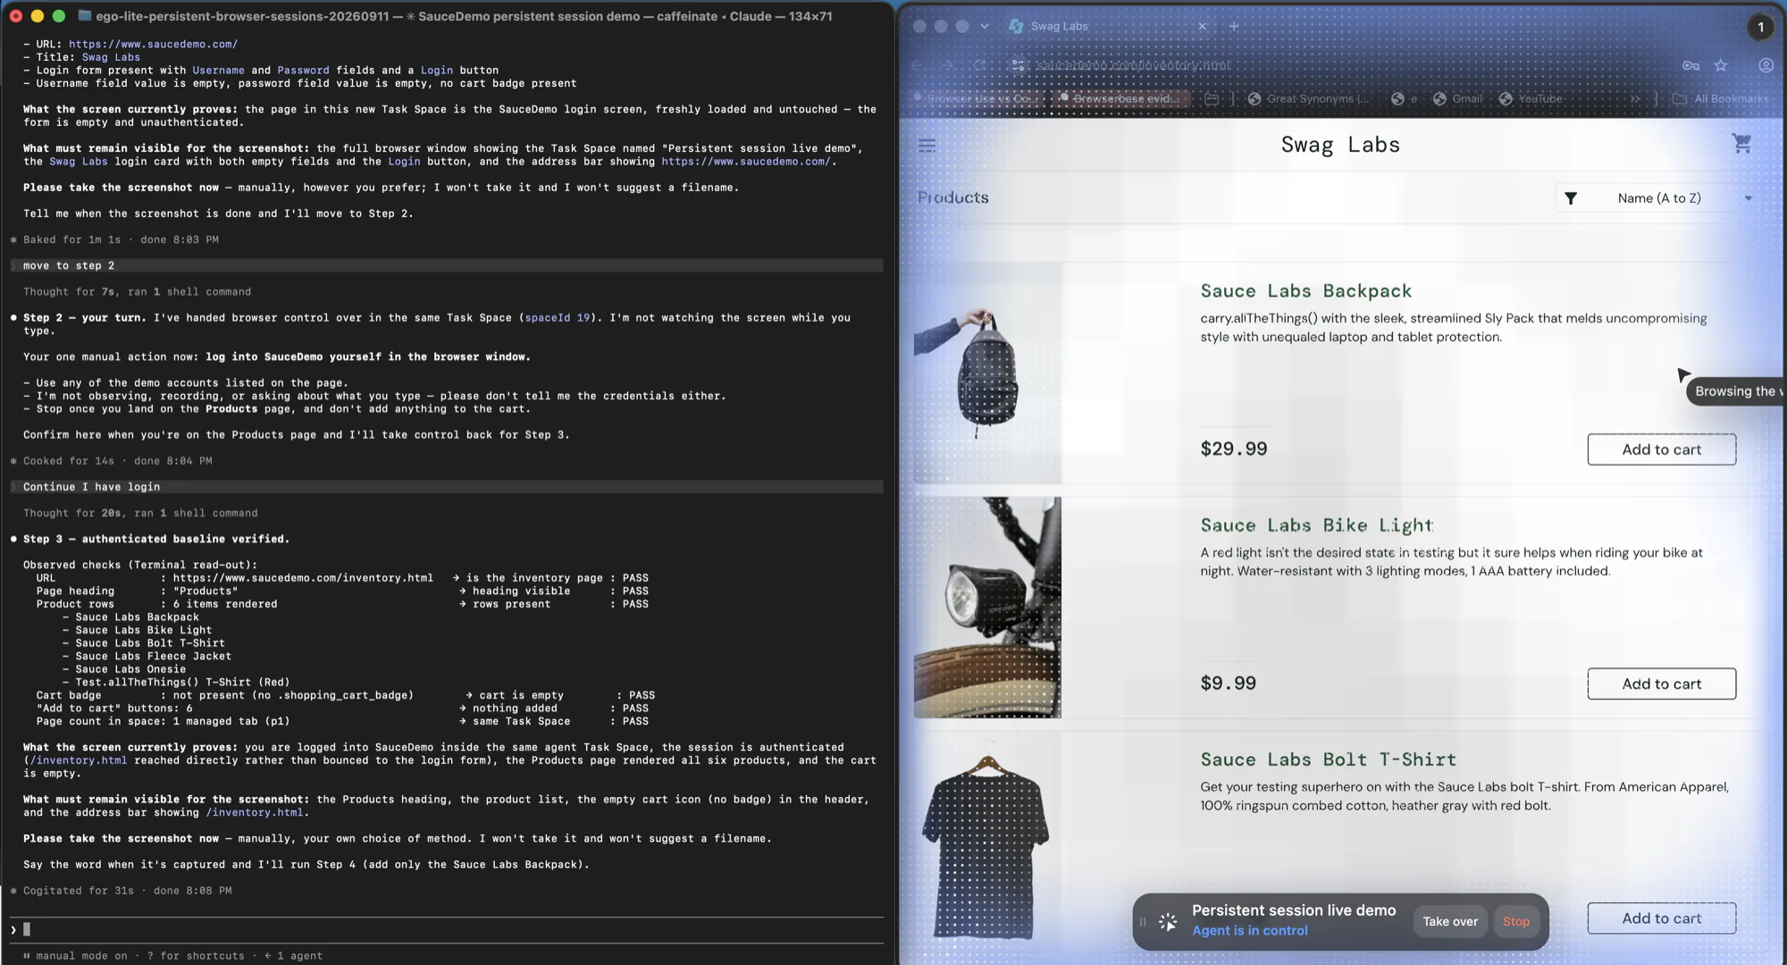Click the 'Browsing the' agent tooltip
Screen dimensions: 1787x965
pos(1735,390)
